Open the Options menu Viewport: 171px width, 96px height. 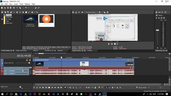click(x=27, y=4)
